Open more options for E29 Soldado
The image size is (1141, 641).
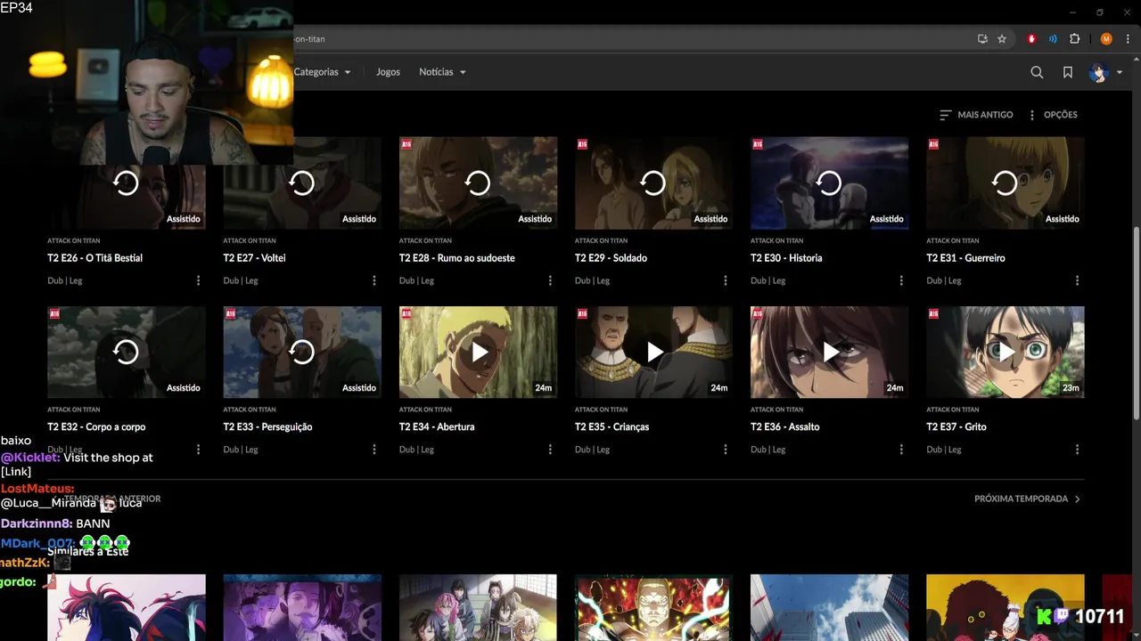725,280
